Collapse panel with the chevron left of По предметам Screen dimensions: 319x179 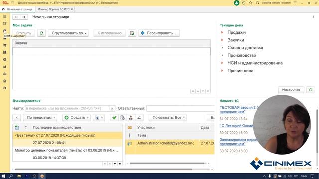(17, 118)
